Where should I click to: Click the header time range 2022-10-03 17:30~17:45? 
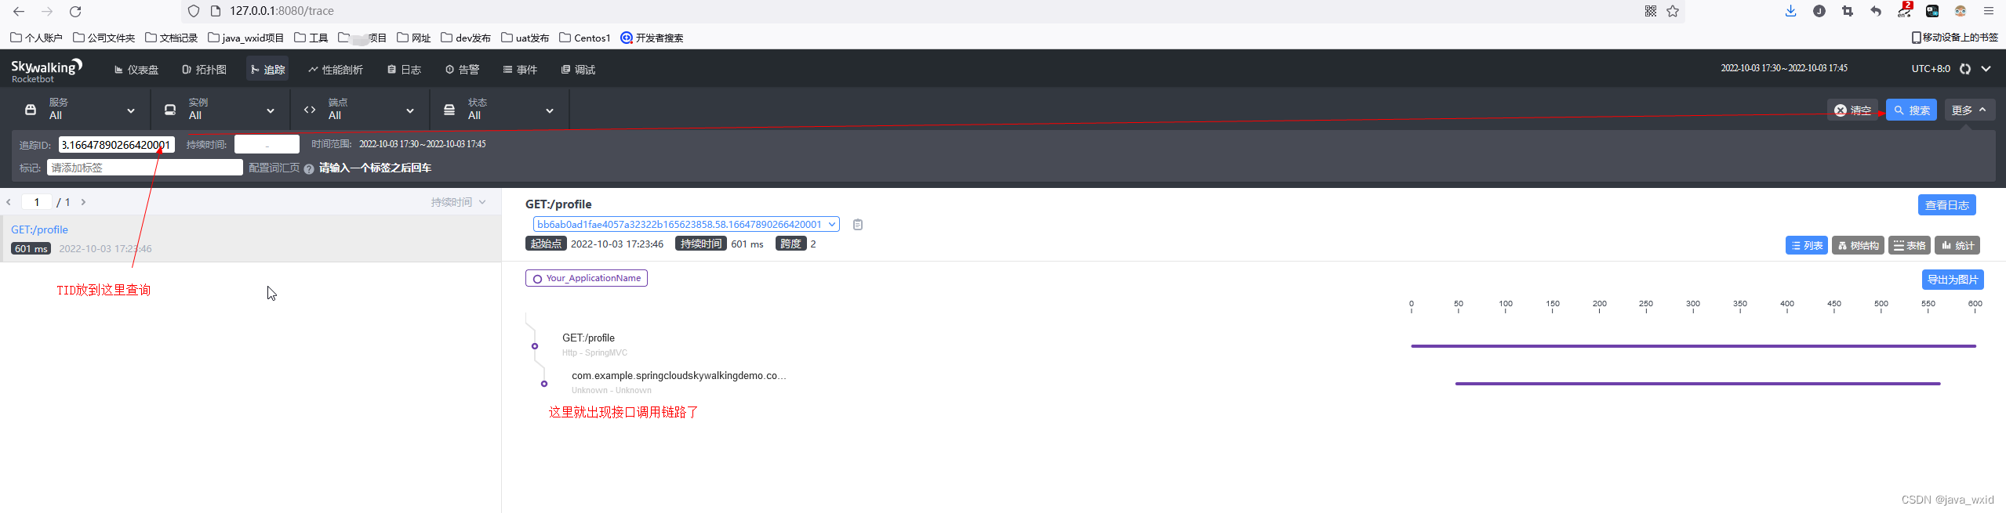coord(1784,68)
